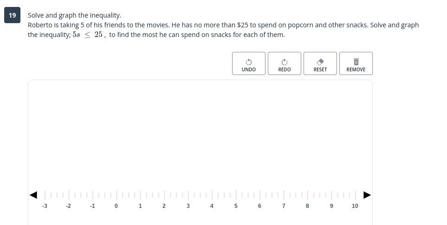
Task: Plot a point at -3 on number line
Action: pos(45,195)
